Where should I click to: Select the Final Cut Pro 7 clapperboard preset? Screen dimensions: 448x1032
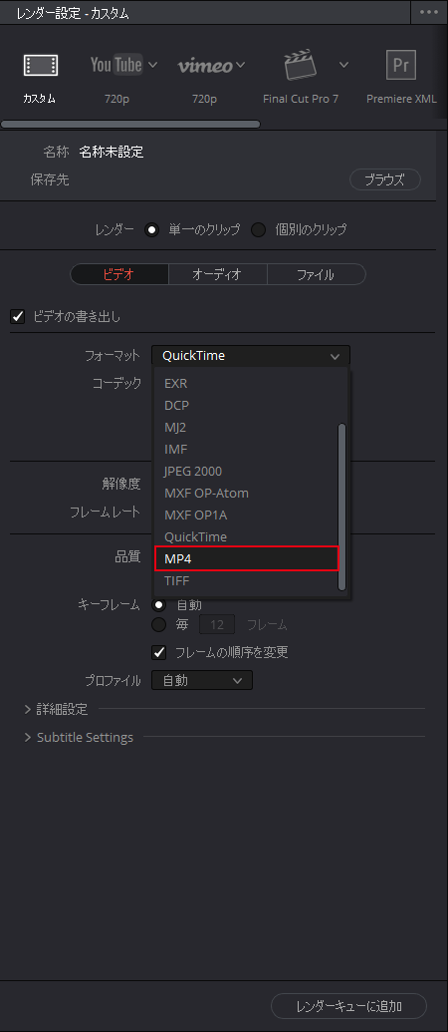point(300,65)
